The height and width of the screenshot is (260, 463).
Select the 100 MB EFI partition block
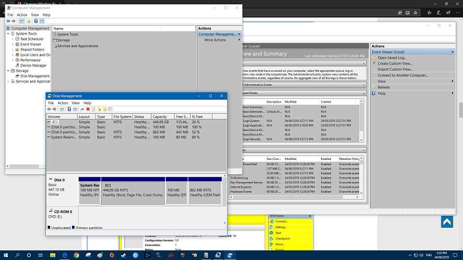177,193
